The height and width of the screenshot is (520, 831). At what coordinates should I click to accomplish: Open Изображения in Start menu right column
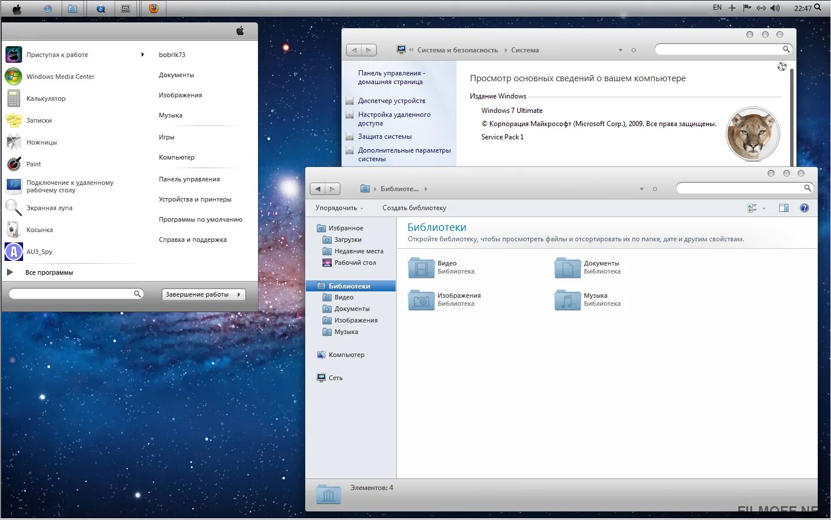[180, 95]
